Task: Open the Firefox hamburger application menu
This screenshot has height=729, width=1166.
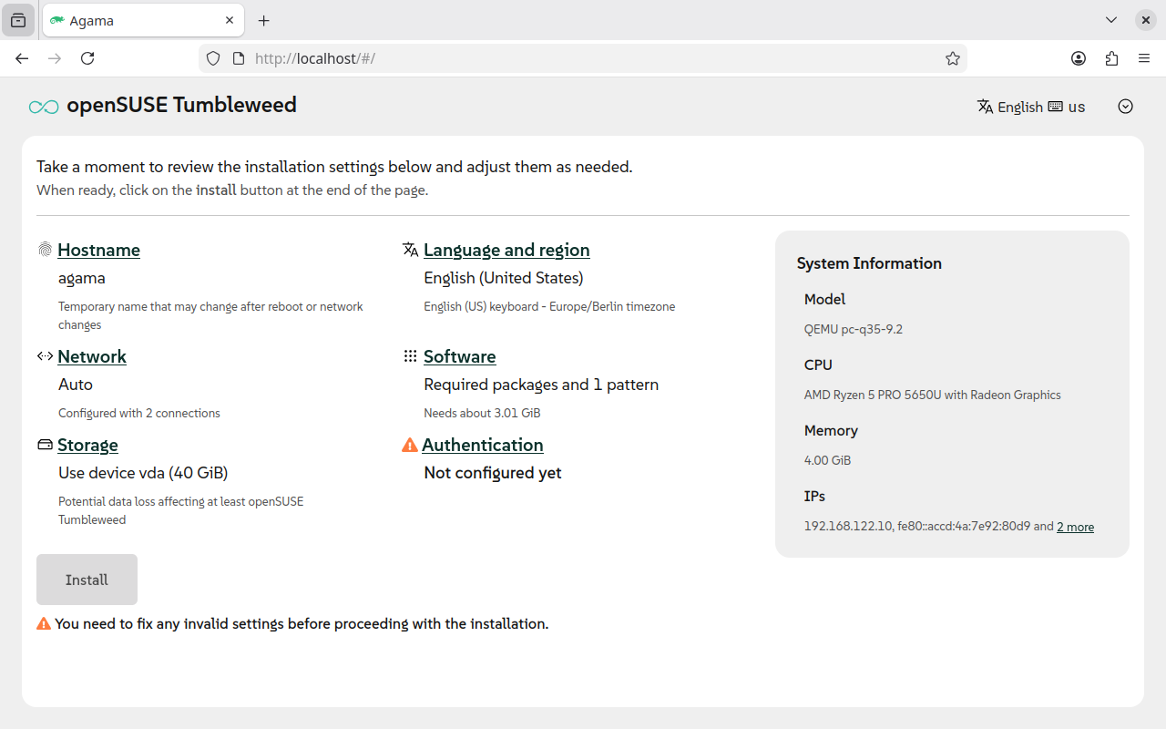Action: 1144,58
